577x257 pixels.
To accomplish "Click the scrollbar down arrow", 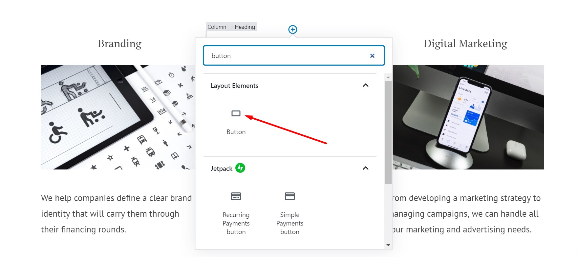I will click(388, 245).
